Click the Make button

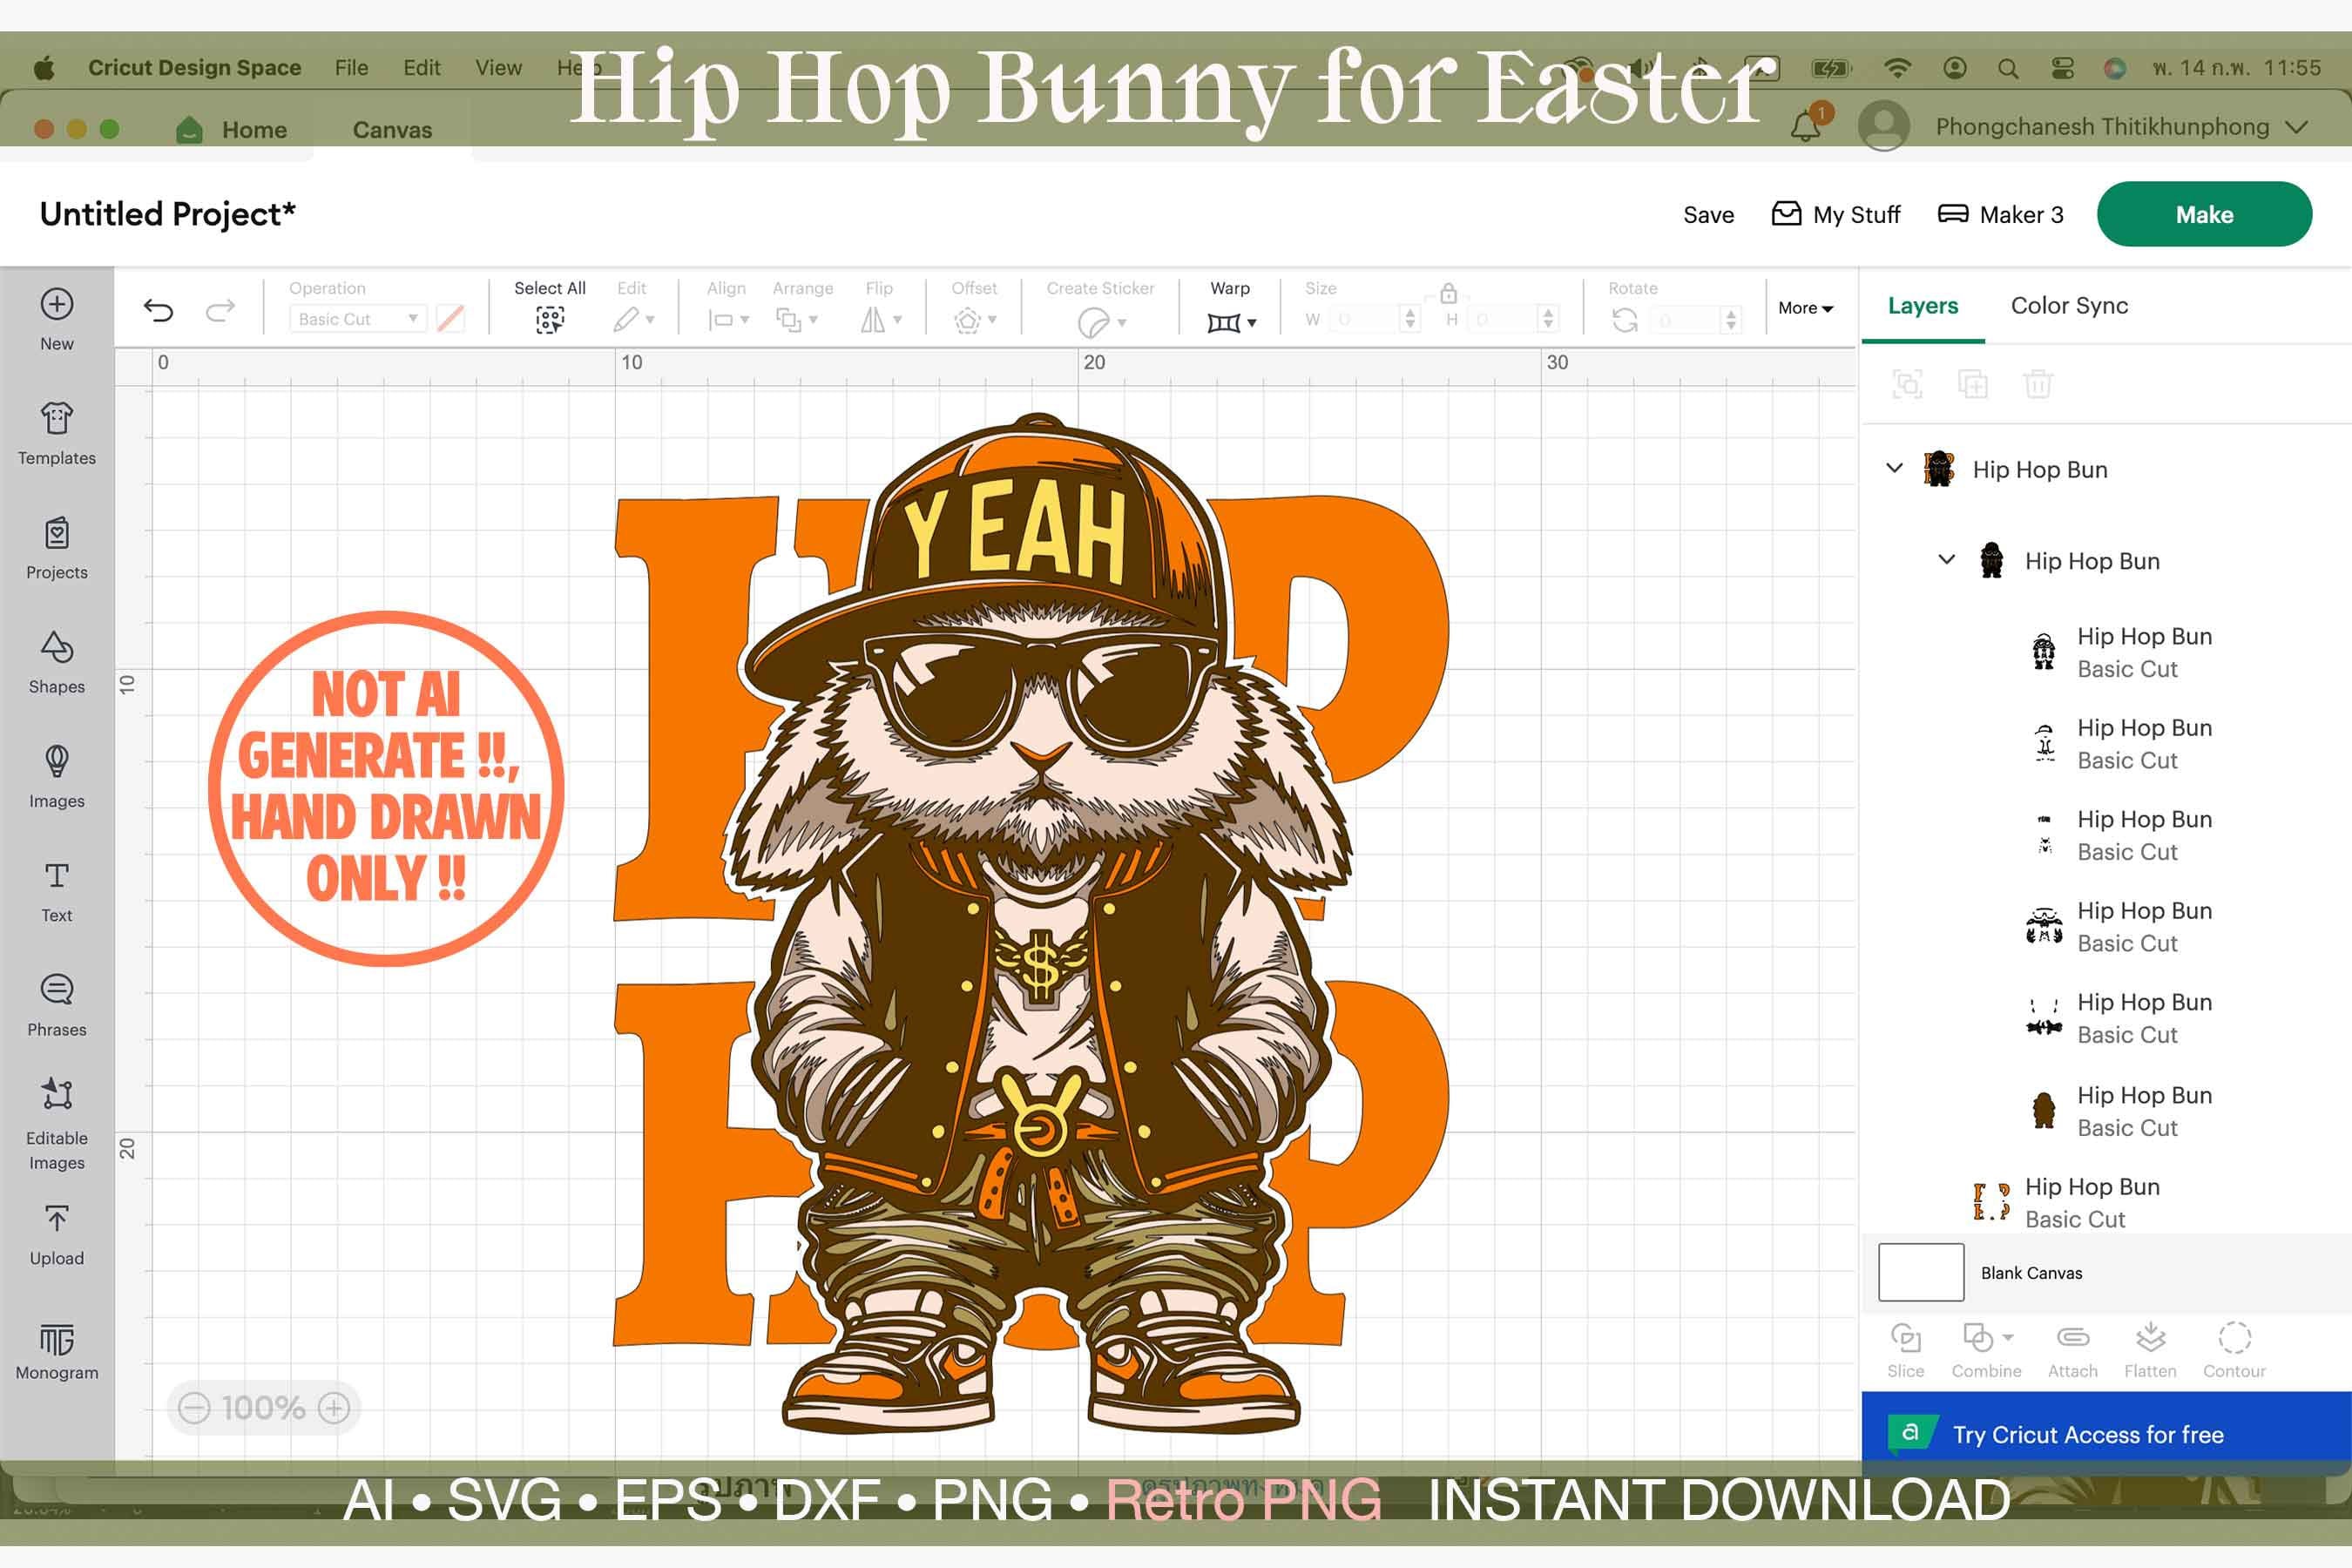2204,214
